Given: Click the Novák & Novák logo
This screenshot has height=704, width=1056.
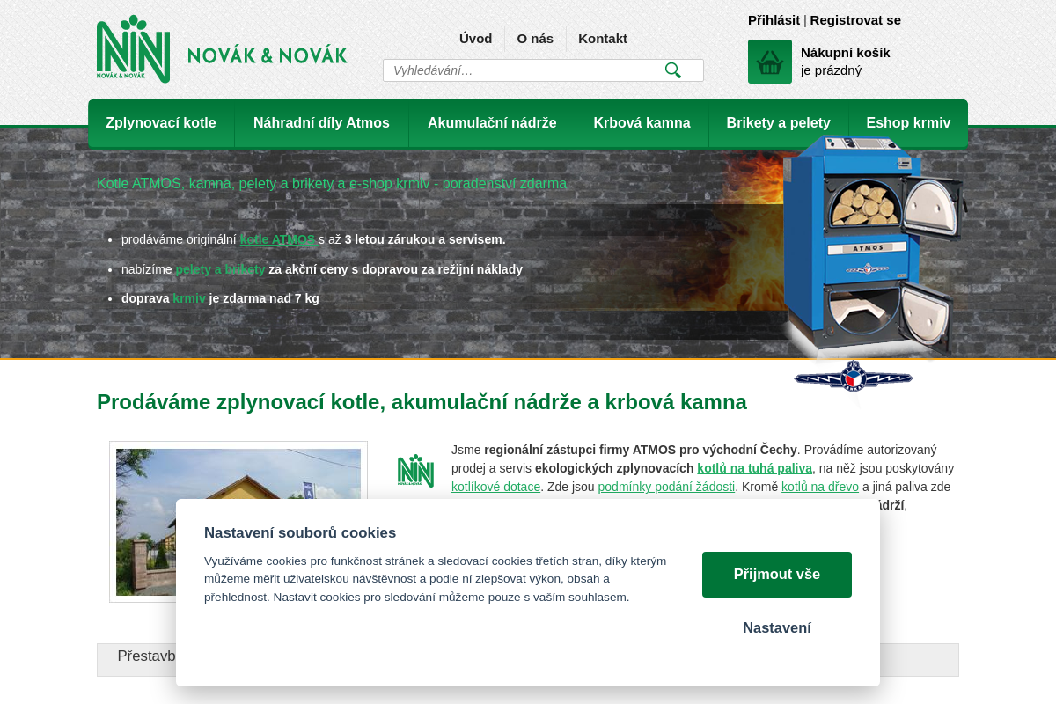Looking at the screenshot, I should tap(222, 50).
